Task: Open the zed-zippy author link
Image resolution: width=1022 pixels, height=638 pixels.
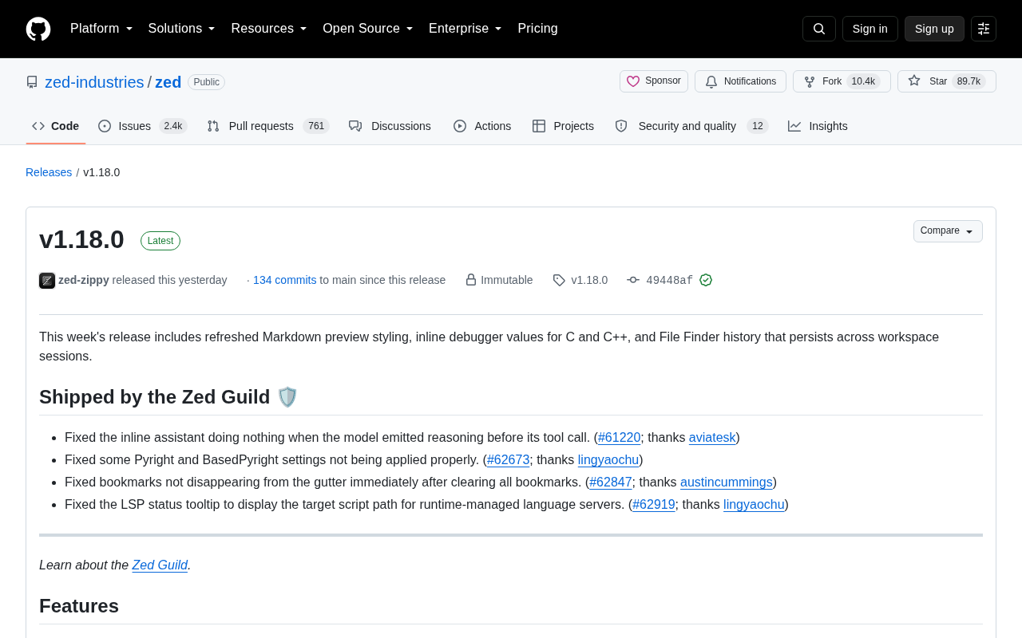Action: pyautogui.click(x=84, y=280)
